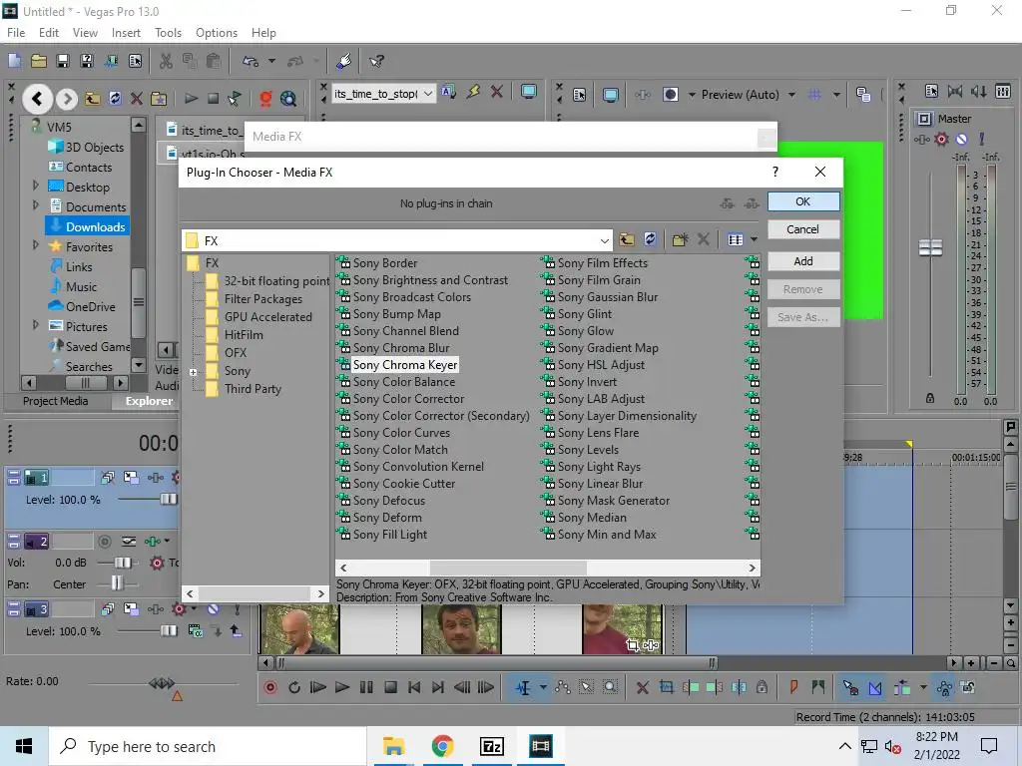Click the Refresh icon in Plug-In Chooser
This screenshot has height=766, width=1022.
650,239
